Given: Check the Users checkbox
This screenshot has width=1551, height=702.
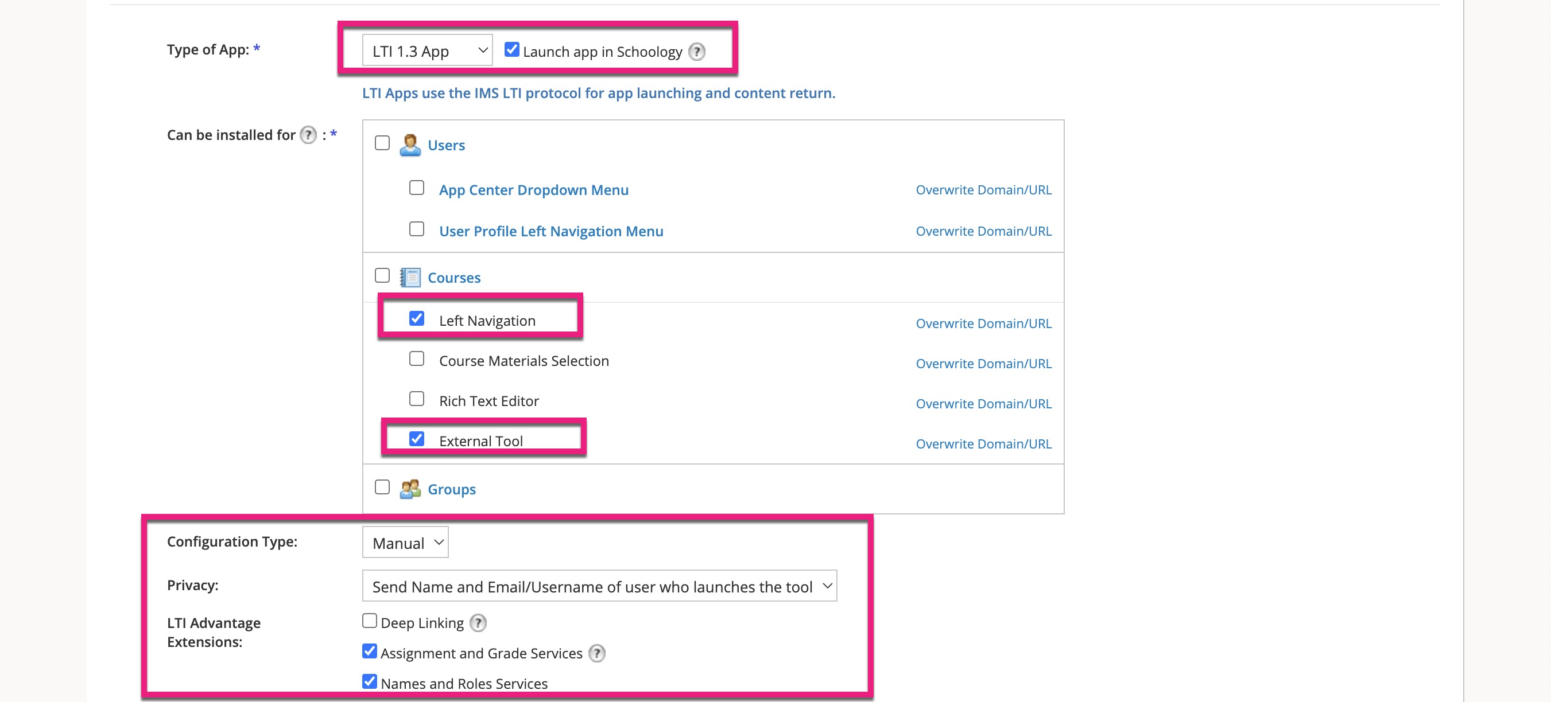Looking at the screenshot, I should pyautogui.click(x=382, y=143).
